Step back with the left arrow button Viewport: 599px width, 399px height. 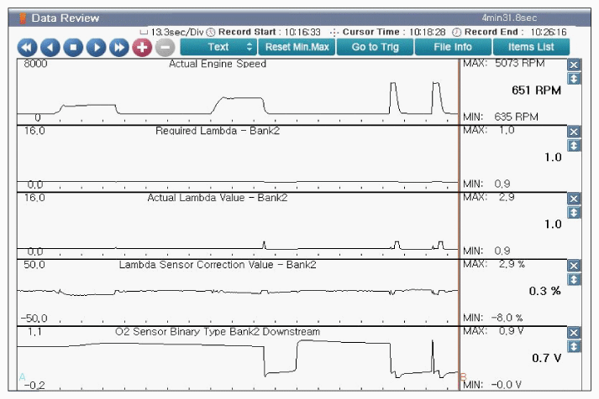[50, 48]
